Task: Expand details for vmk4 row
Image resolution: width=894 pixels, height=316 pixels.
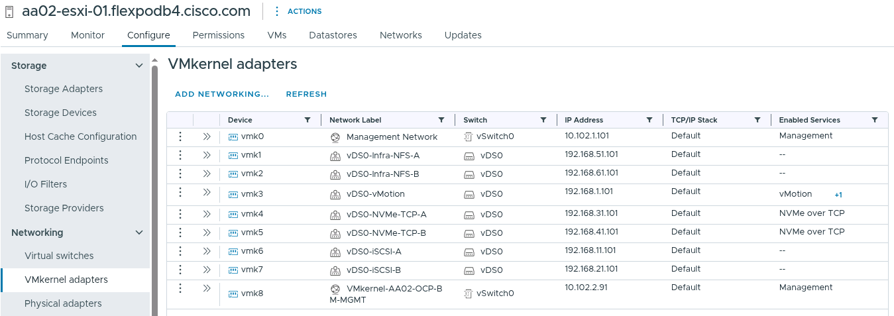Action: pyautogui.click(x=206, y=214)
